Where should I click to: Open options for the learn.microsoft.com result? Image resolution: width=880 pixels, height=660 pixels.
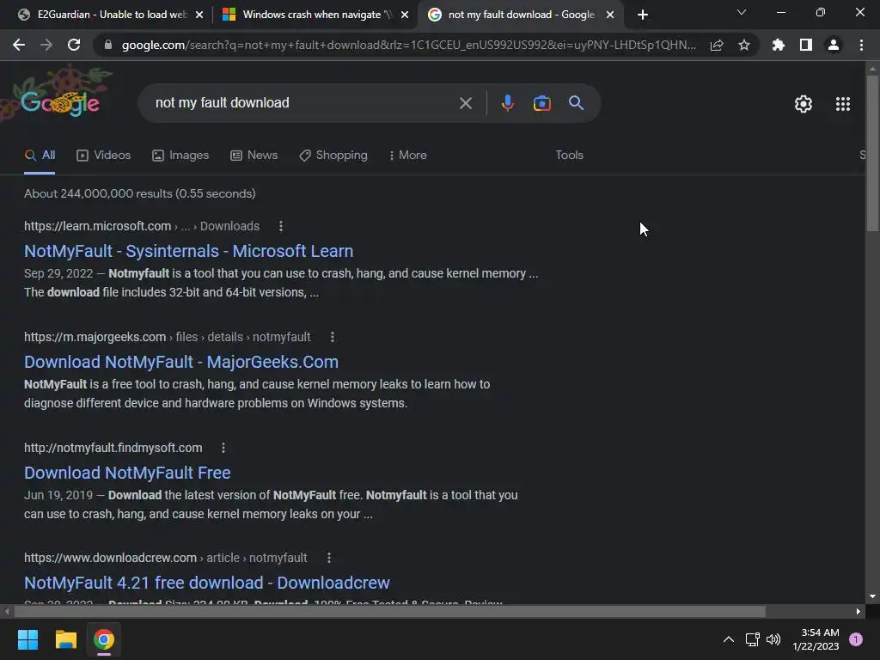point(281,226)
